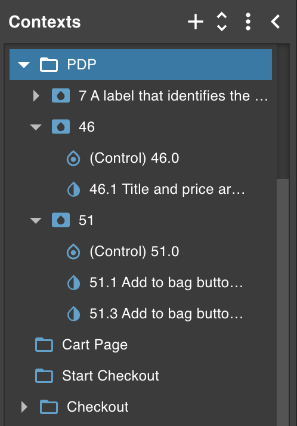Add a new context with plus icon
297x426 pixels.
point(196,22)
